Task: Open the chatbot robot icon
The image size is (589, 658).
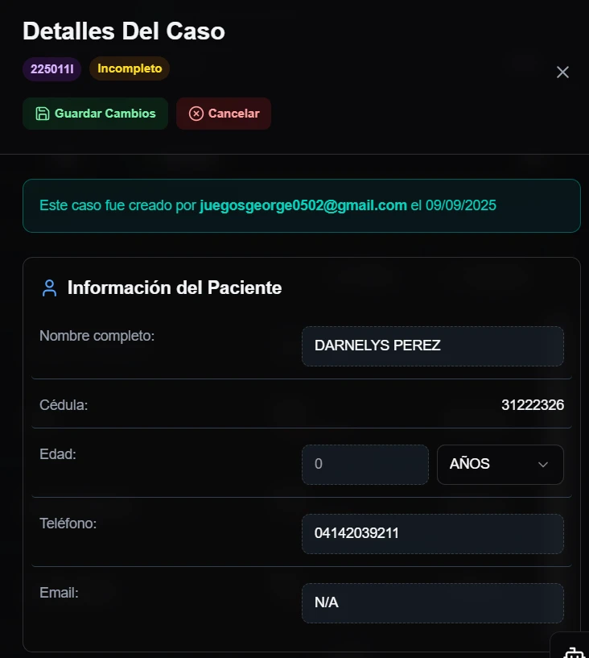Action: [573, 651]
